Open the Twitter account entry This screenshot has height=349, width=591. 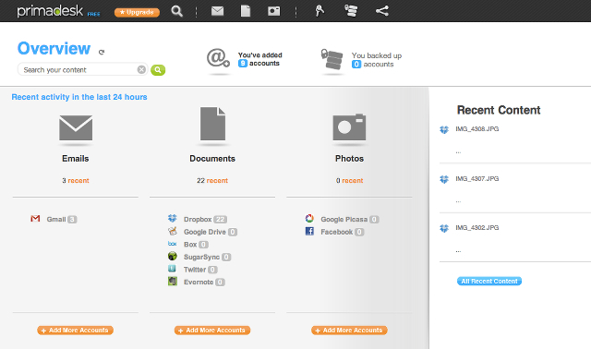200,270
